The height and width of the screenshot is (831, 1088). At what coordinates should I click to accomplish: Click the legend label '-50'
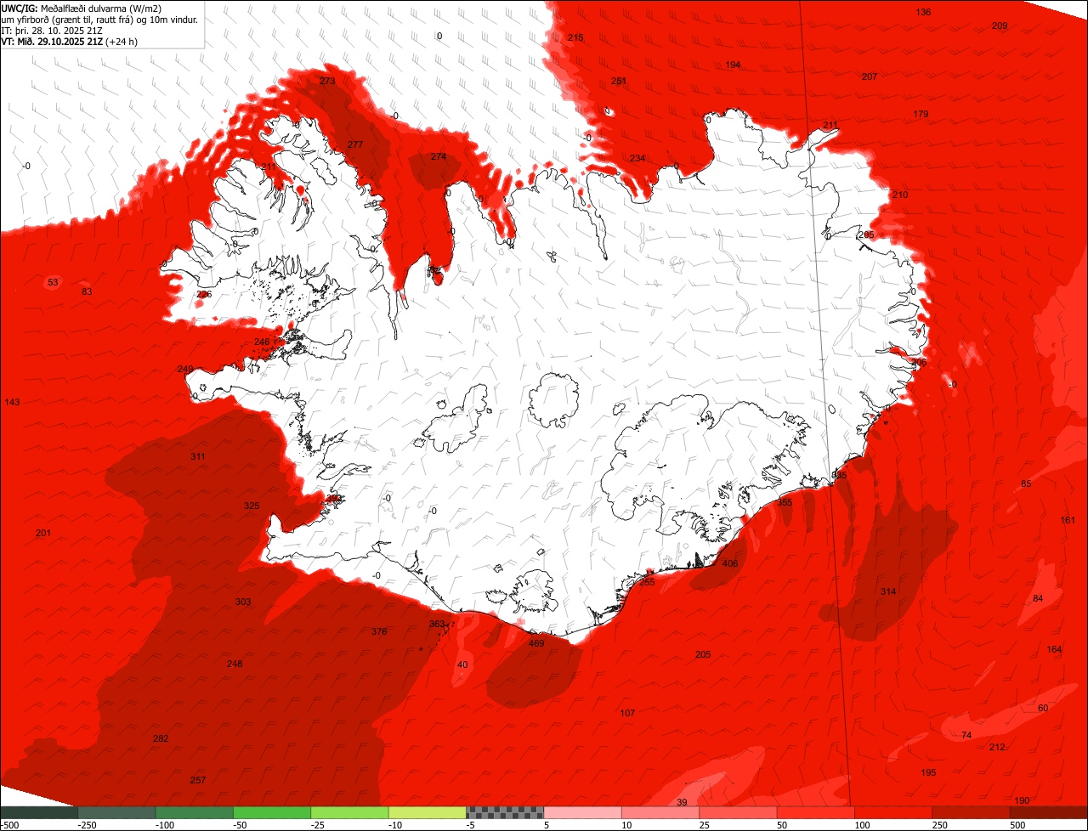pos(241,825)
